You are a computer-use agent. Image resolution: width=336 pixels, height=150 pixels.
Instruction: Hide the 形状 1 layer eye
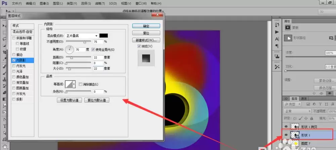click(286, 135)
